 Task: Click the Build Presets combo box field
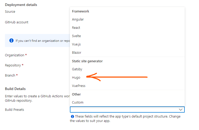[127, 110]
